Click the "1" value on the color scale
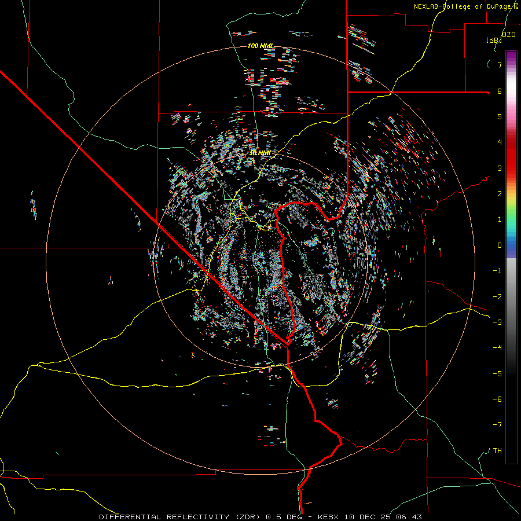Viewport: 521px width, 521px height. click(x=500, y=219)
